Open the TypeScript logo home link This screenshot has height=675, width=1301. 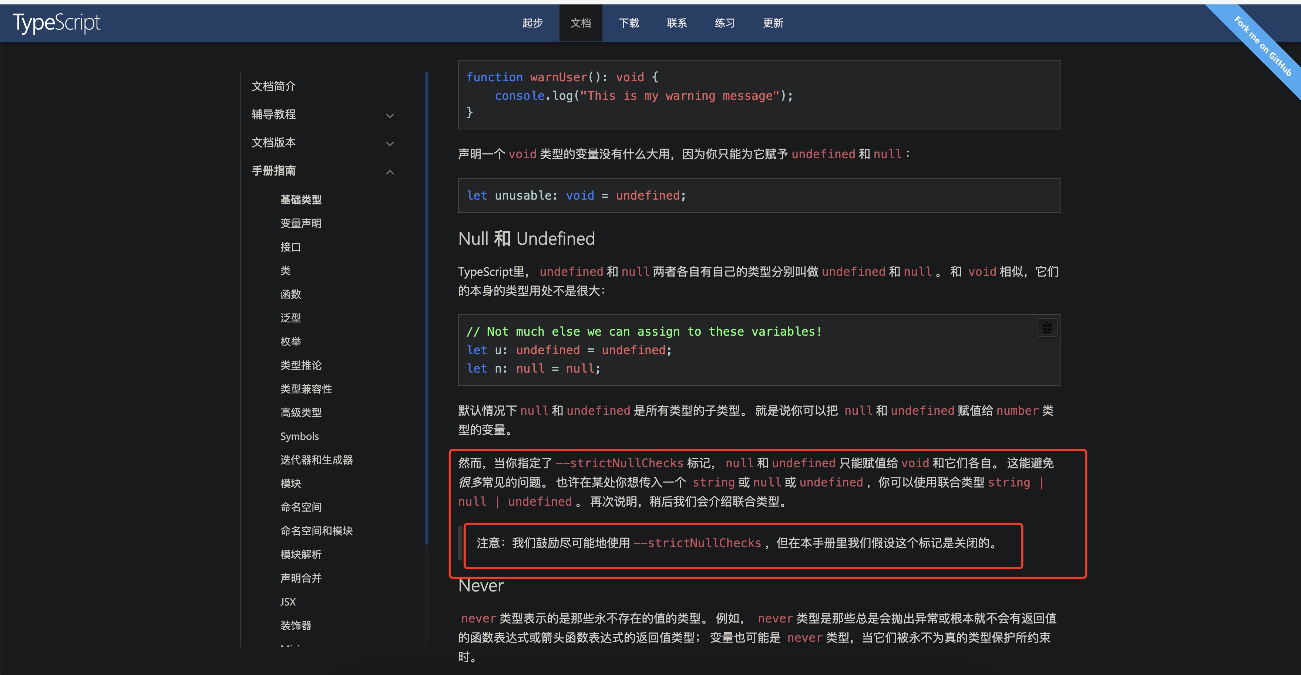pos(57,23)
